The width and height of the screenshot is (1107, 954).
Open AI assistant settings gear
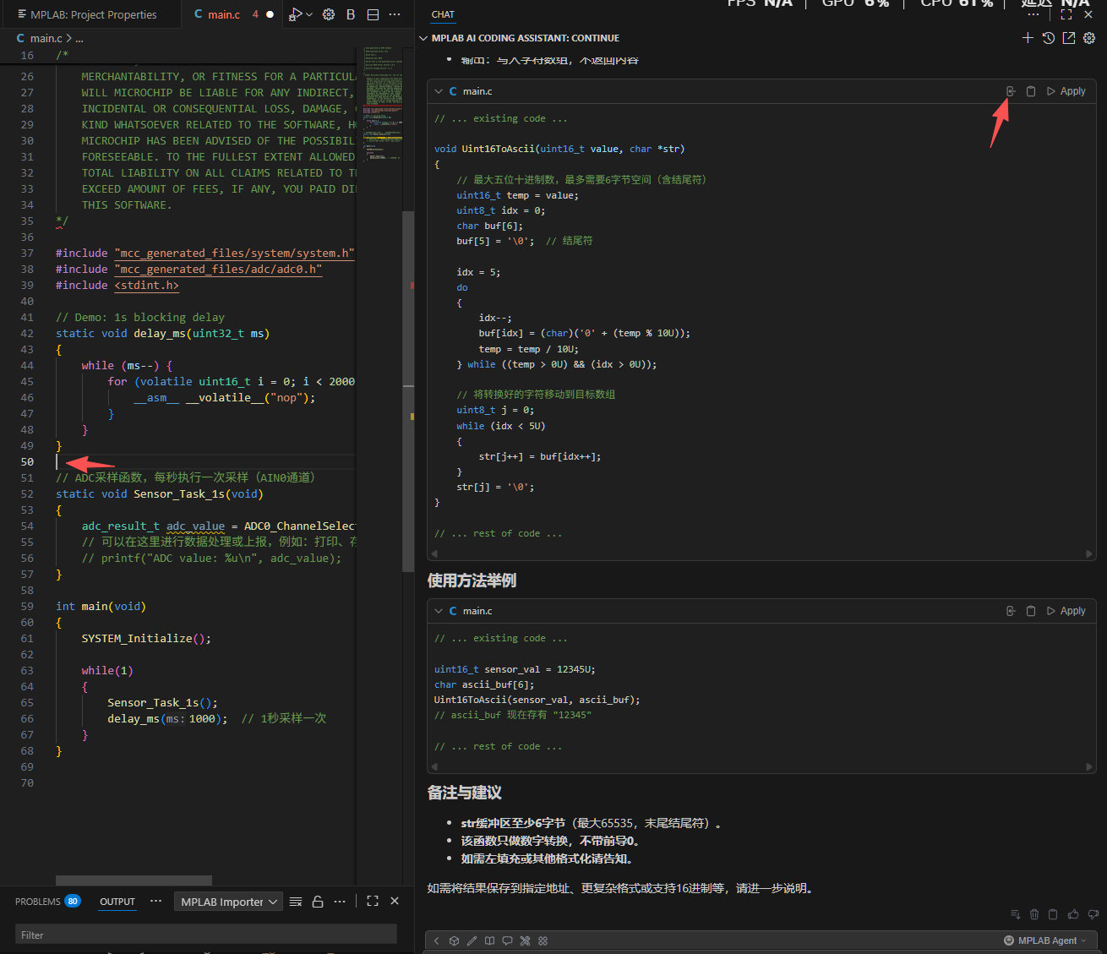(1089, 38)
